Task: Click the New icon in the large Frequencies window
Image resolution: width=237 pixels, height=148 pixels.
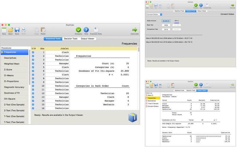Action: [x=4, y=30]
